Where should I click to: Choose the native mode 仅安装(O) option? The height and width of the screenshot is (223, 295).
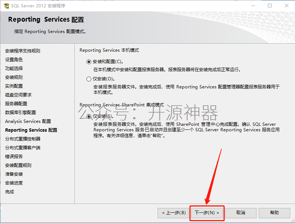(89, 79)
